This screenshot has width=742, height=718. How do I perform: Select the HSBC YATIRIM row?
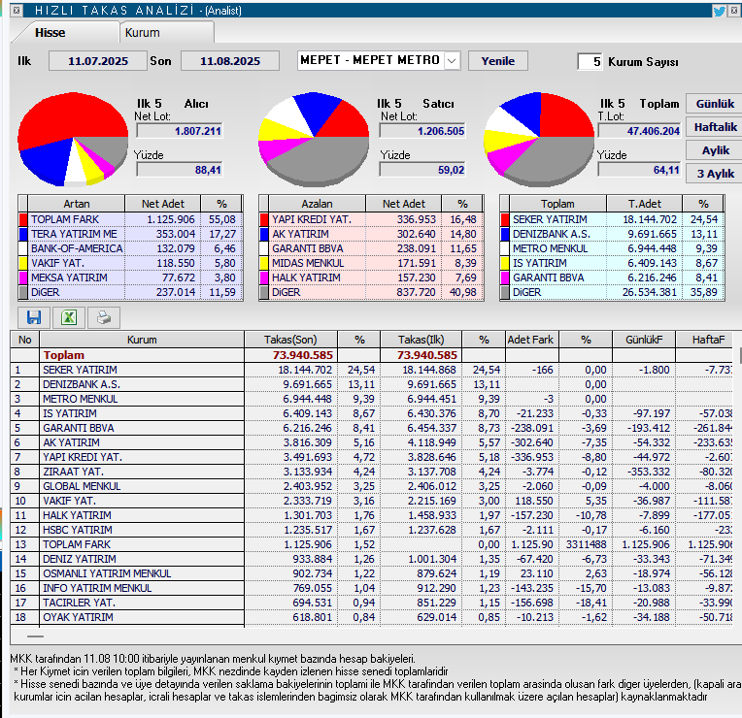371,530
